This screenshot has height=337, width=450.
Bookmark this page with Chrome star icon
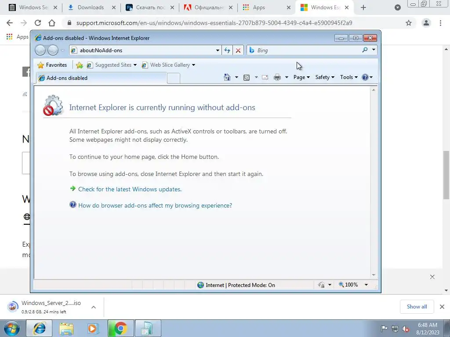tap(409, 23)
